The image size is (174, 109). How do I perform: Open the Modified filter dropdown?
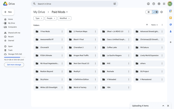pyautogui.click(x=64, y=18)
